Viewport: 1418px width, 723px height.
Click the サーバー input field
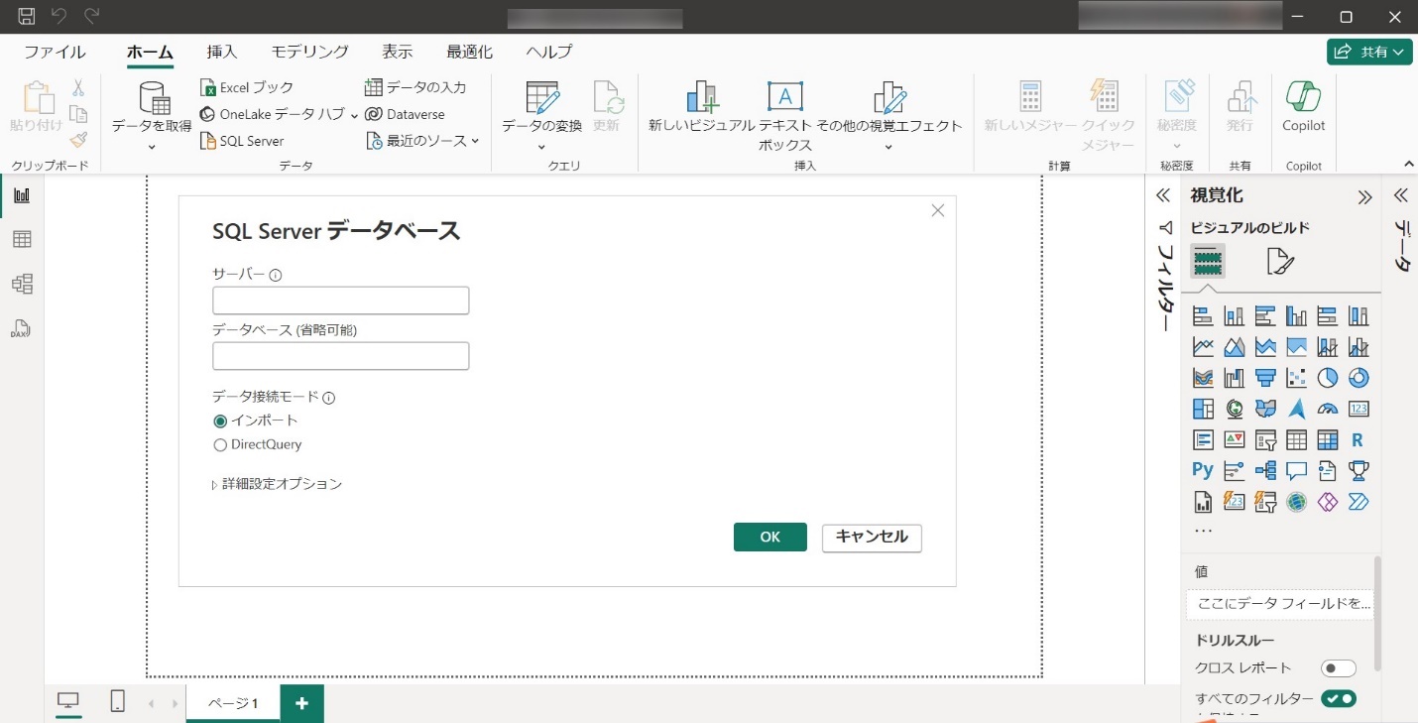tap(340, 301)
